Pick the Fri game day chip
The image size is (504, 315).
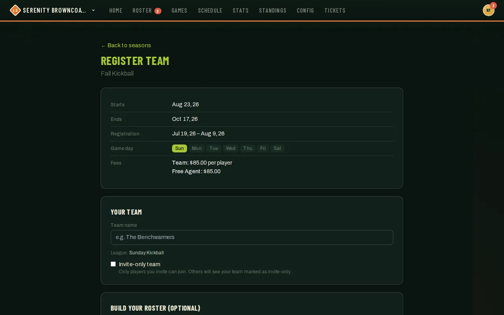pos(263,148)
